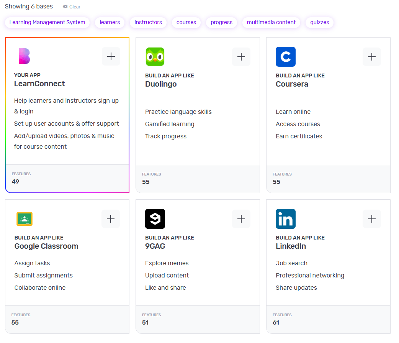Select the quizzes tag
This screenshot has height=343, width=399.
pyautogui.click(x=320, y=22)
